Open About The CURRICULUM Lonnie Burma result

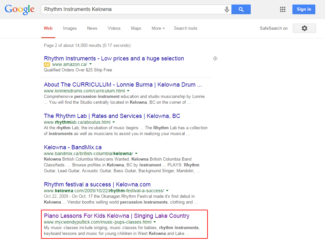[123, 85]
